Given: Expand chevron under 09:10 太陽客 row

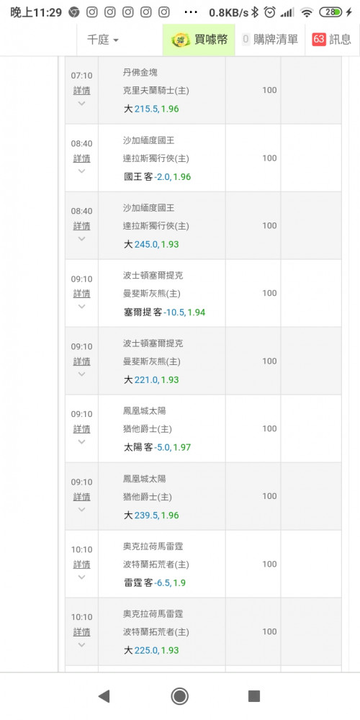Looking at the screenshot, I should tap(82, 441).
